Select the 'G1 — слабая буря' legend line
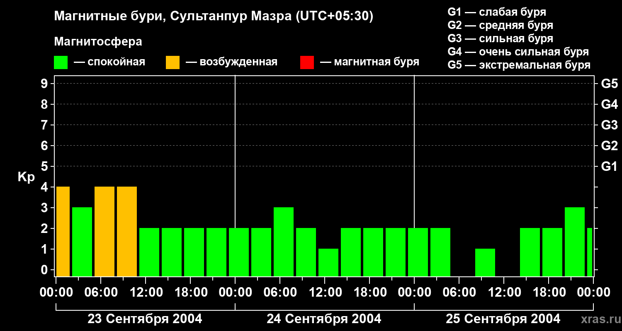The height and width of the screenshot is (331, 622). [497, 12]
